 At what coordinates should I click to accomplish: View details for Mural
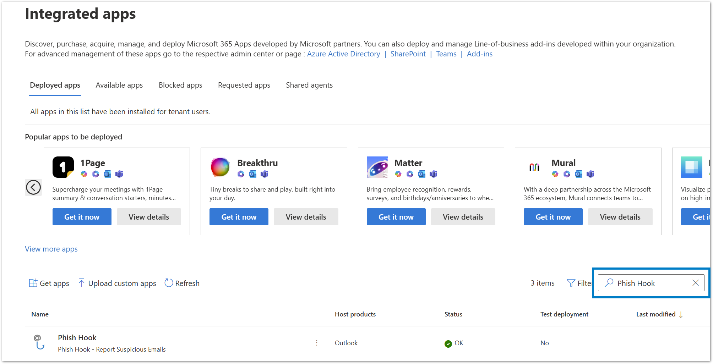620,217
